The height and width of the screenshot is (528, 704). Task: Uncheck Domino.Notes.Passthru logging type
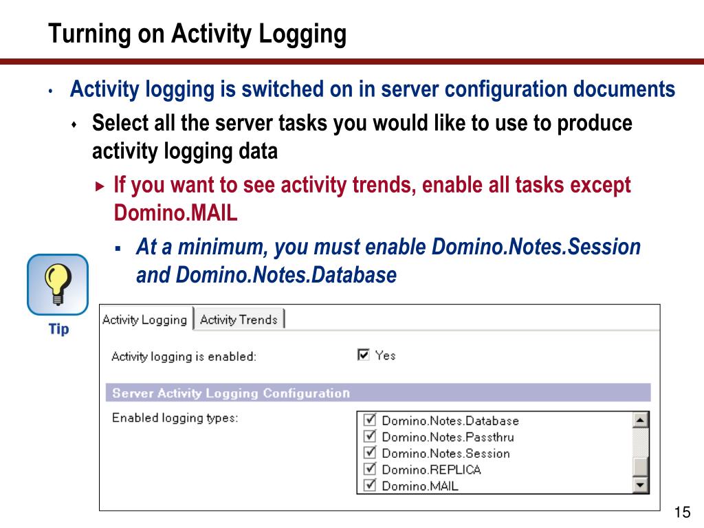[370, 436]
